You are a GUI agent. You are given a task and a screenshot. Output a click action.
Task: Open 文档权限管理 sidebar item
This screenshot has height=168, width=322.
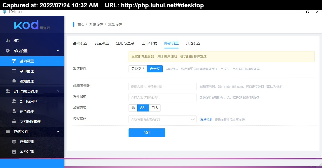coord(32,122)
